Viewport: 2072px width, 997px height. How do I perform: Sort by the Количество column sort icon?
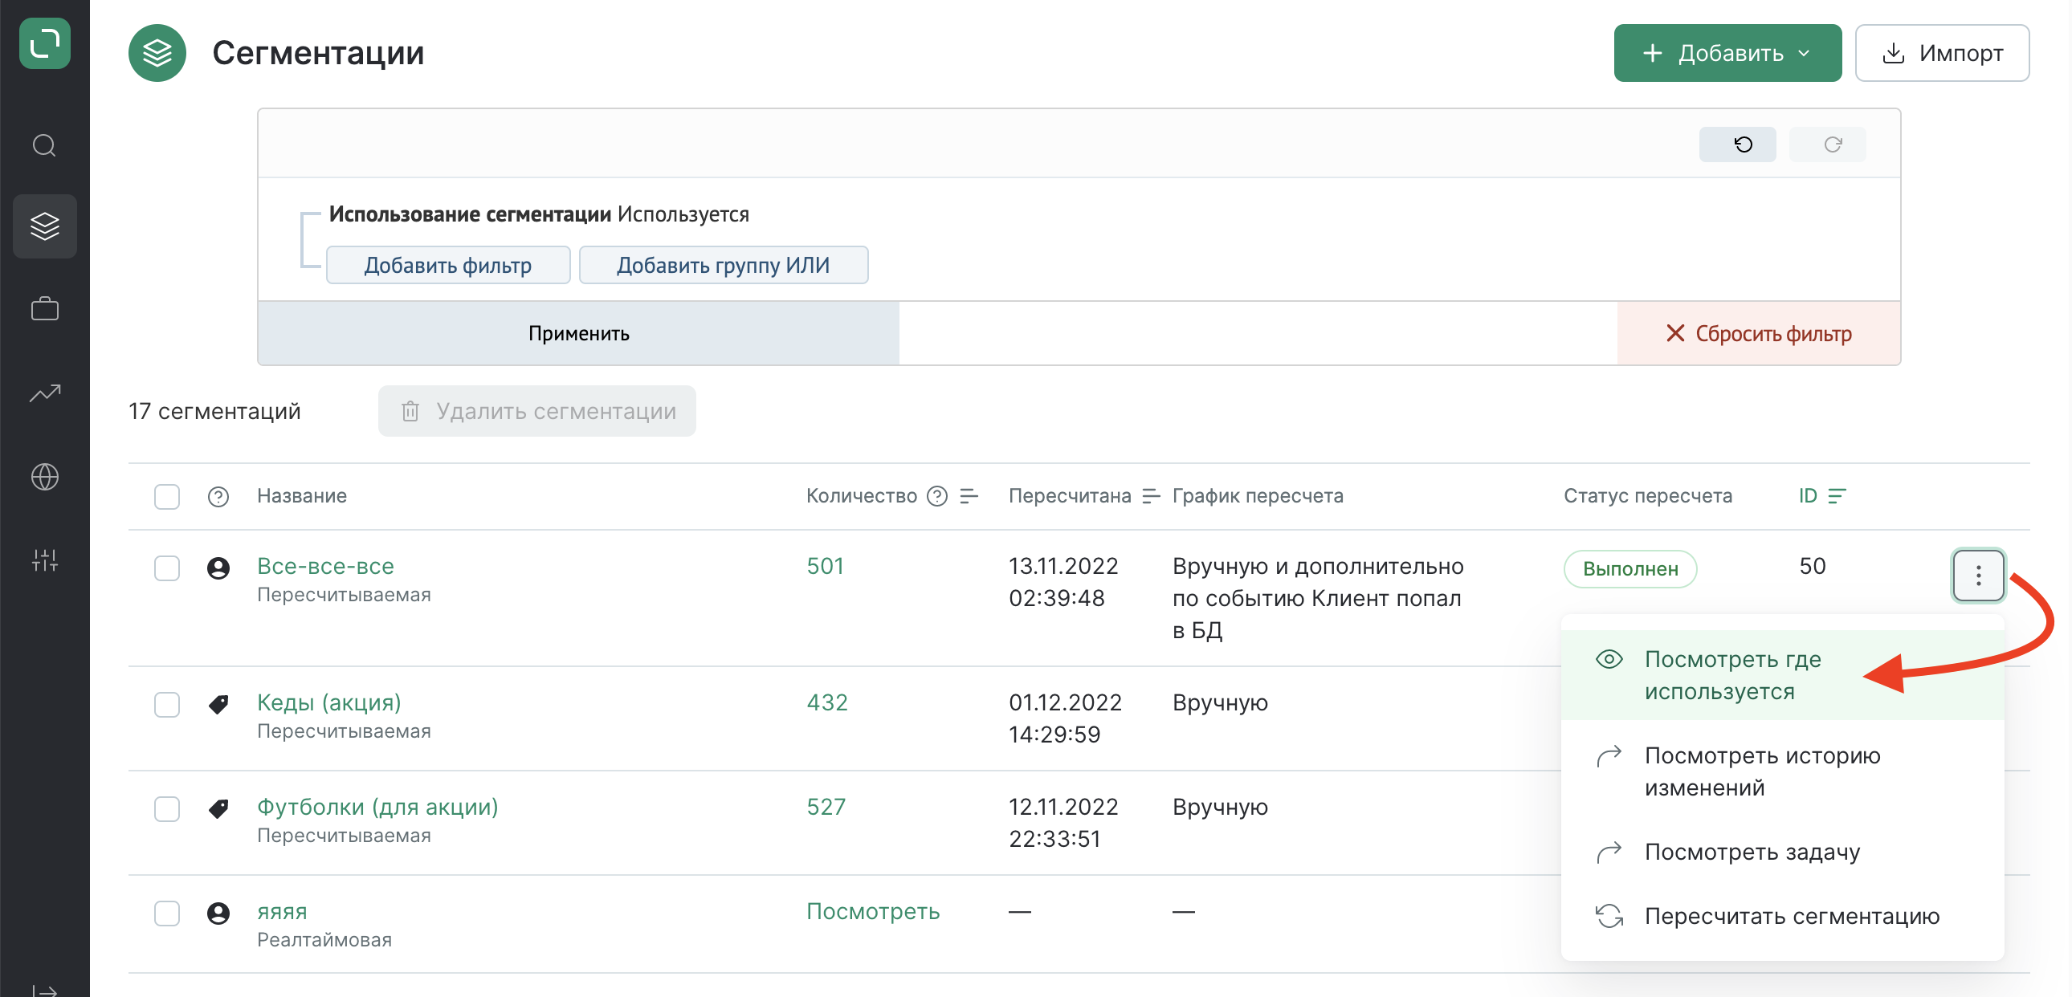(x=969, y=496)
